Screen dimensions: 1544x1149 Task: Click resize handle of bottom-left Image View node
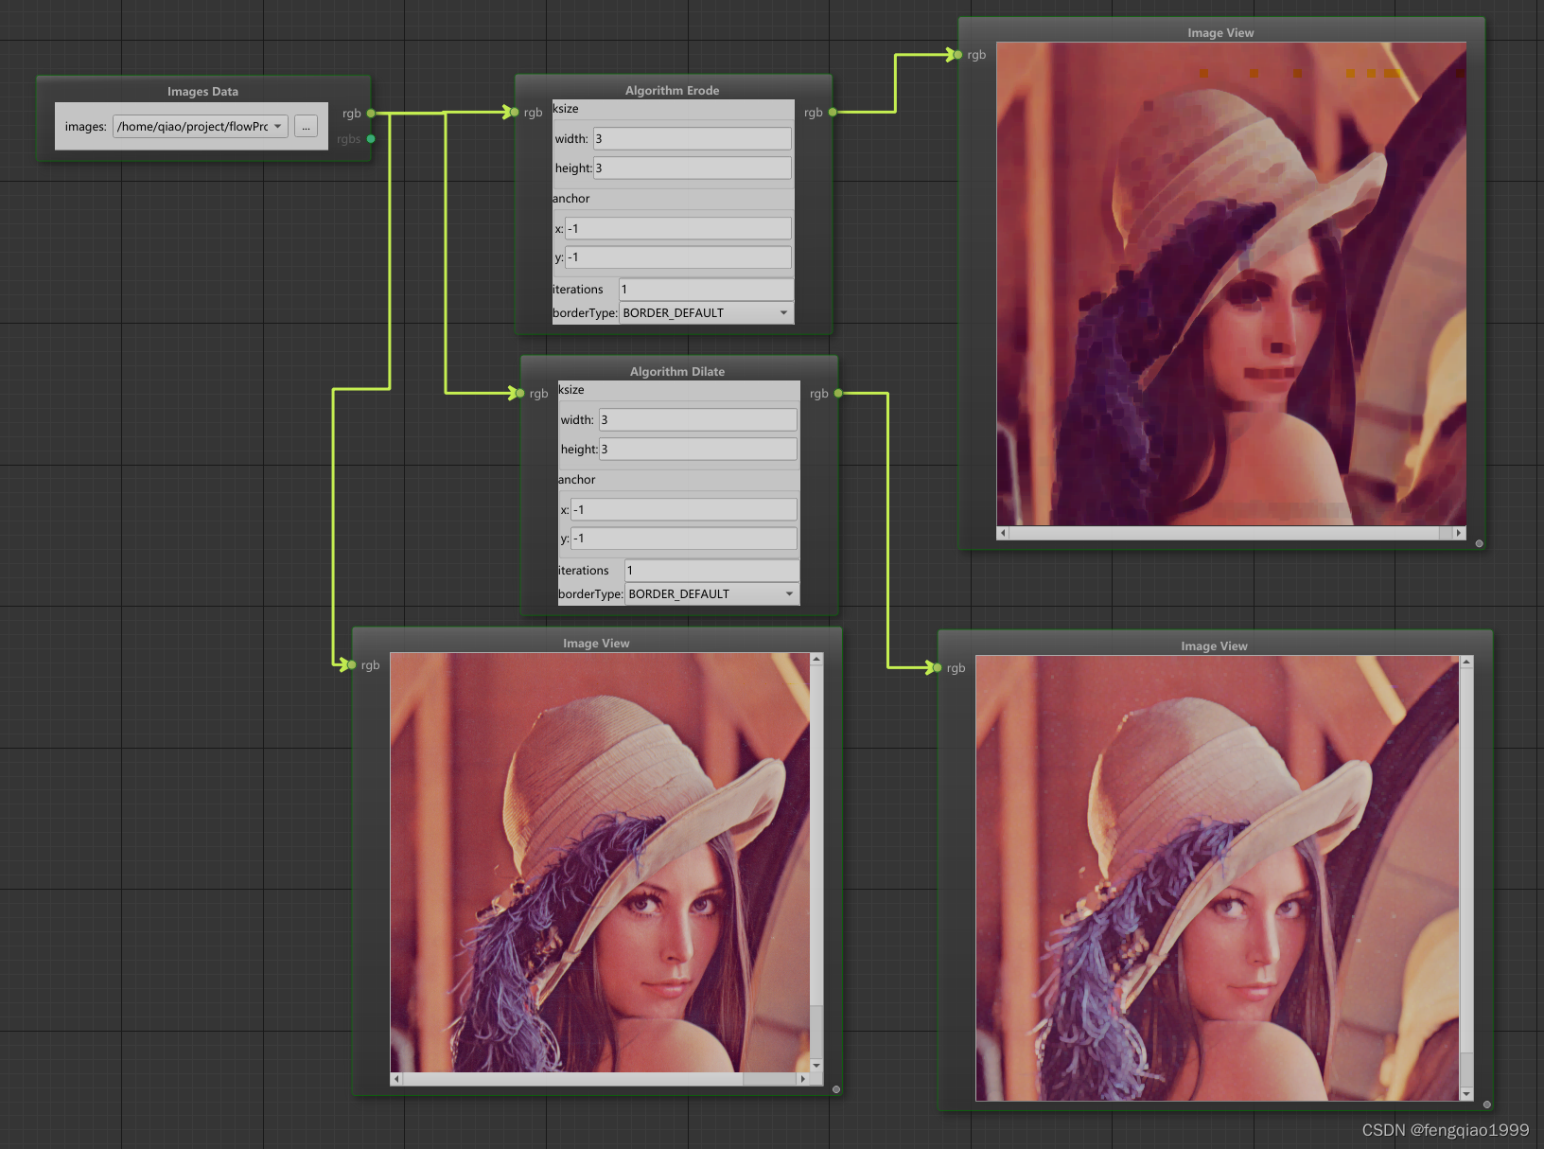pos(836,1089)
